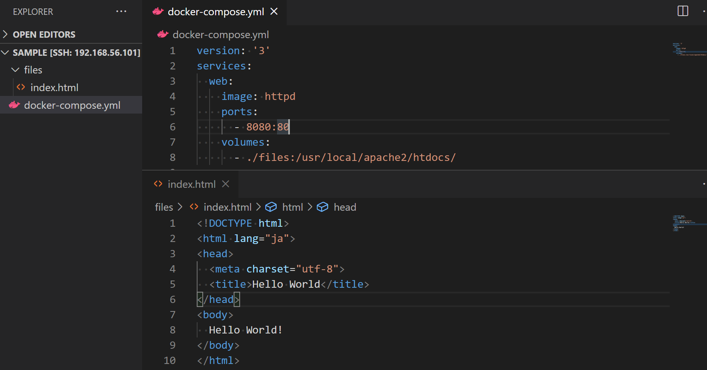Click the index.html crumb in the breadcrumb bar
Image resolution: width=707 pixels, height=370 pixels.
227,207
